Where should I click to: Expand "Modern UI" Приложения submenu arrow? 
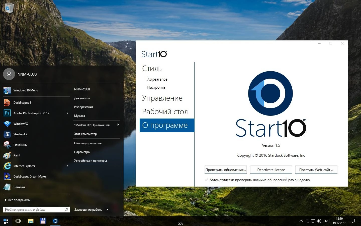pos(118,125)
